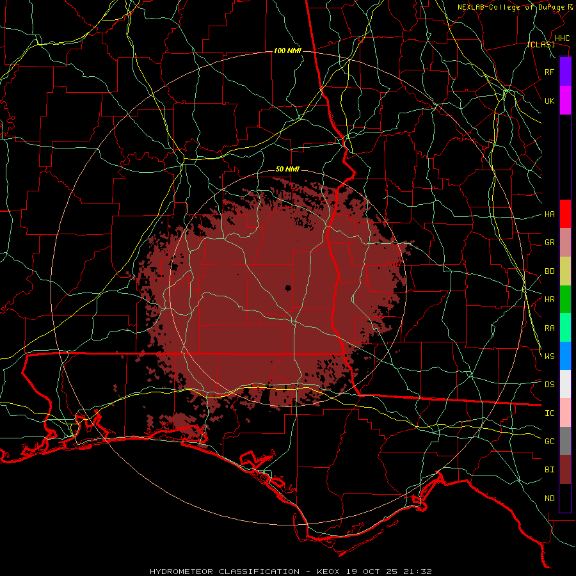
Task: Click the GR dusty pink legend block
Action: click(x=565, y=243)
